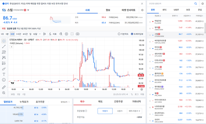
Task: Open the BTC market tab
Action: point(165,10)
